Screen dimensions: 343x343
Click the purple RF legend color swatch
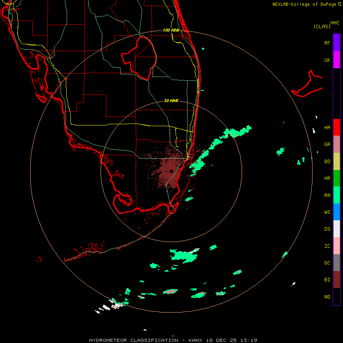(337, 43)
